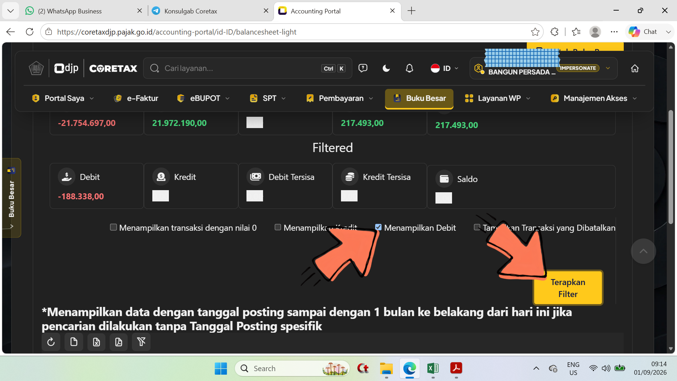The width and height of the screenshot is (677, 381).
Task: Open the notifications bell
Action: tap(409, 68)
